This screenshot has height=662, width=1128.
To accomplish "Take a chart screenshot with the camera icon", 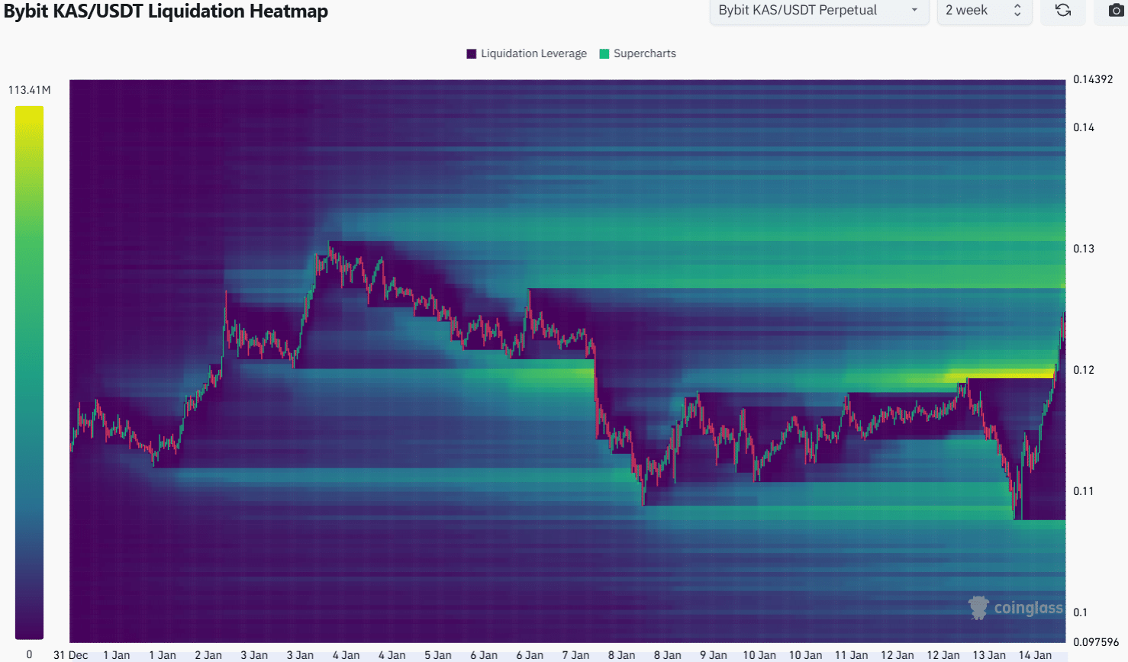I will 1116,11.
